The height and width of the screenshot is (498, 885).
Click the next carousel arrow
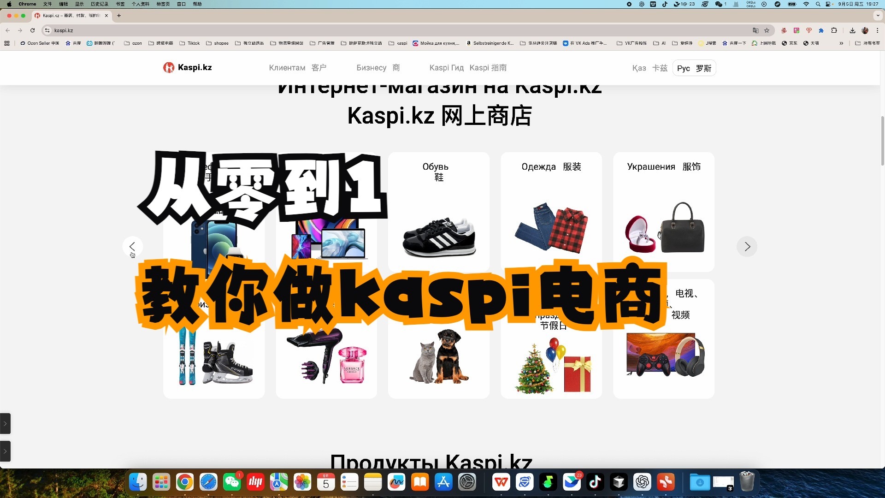pyautogui.click(x=747, y=247)
